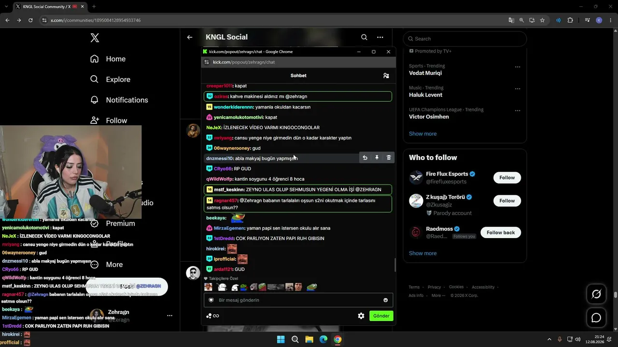Open Accessibility link in footer

[x=483, y=287]
